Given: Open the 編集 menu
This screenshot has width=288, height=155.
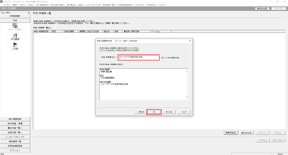Looking at the screenshot, I should (x=15, y=5).
